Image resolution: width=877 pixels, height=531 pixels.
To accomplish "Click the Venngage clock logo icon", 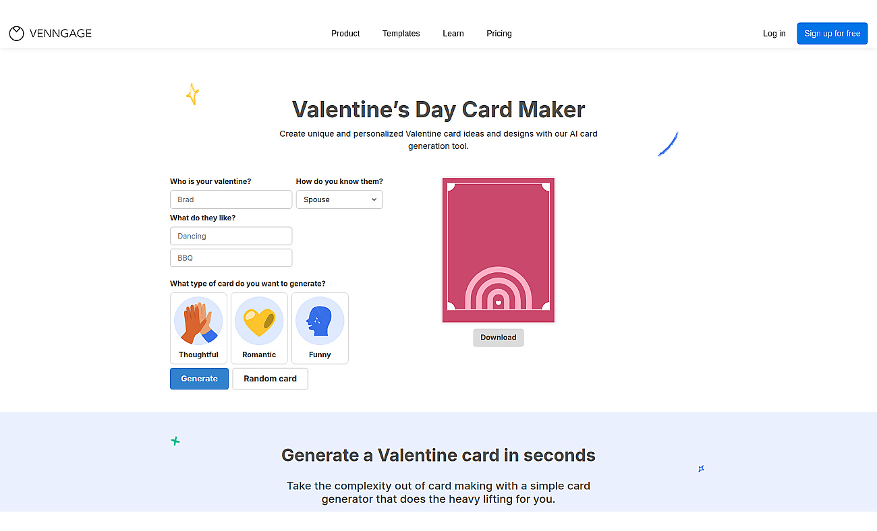I will 17,34.
